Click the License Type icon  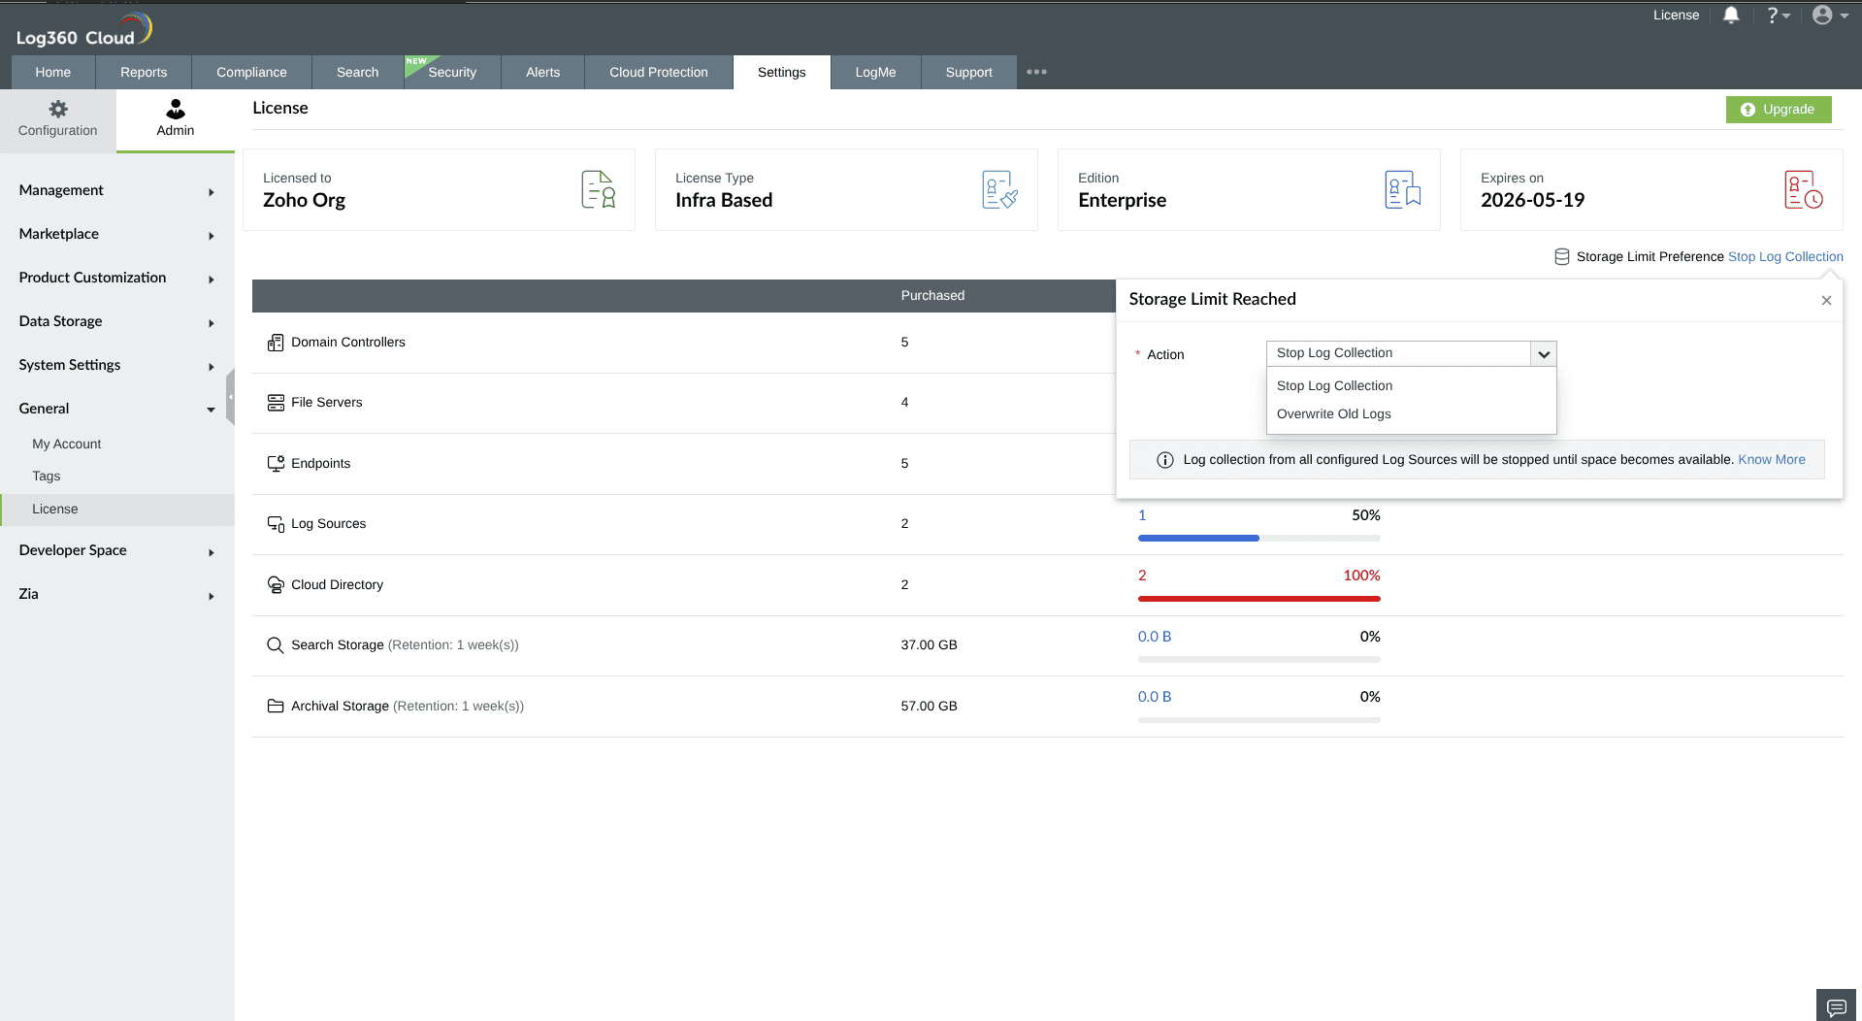[999, 189]
